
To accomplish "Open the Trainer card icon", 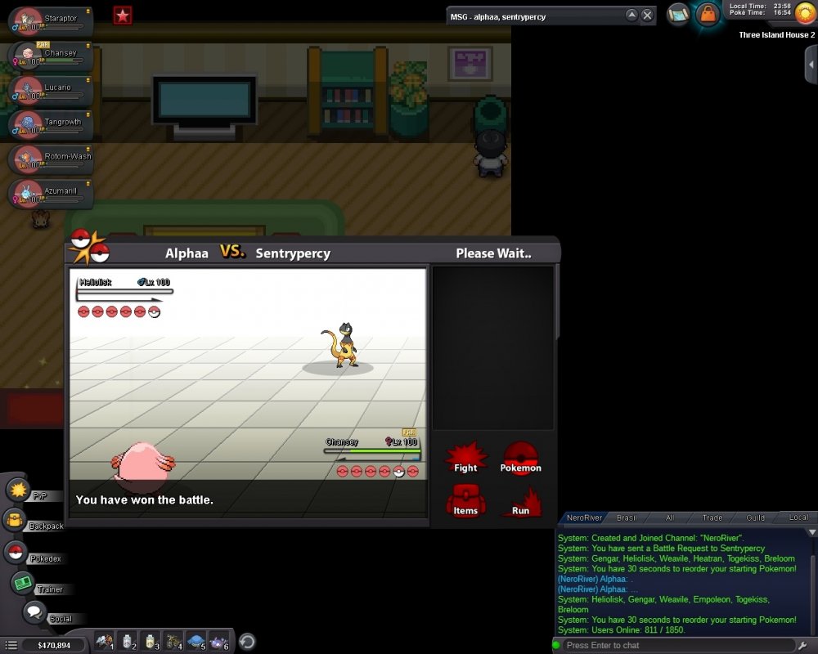I will (x=22, y=583).
